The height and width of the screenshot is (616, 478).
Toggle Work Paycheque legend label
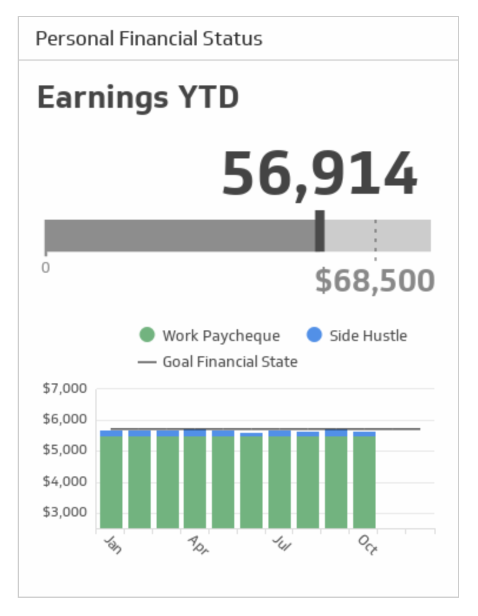(x=221, y=336)
